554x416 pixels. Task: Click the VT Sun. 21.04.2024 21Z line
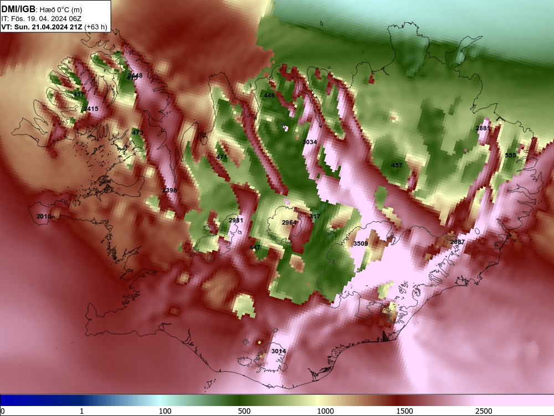point(54,27)
